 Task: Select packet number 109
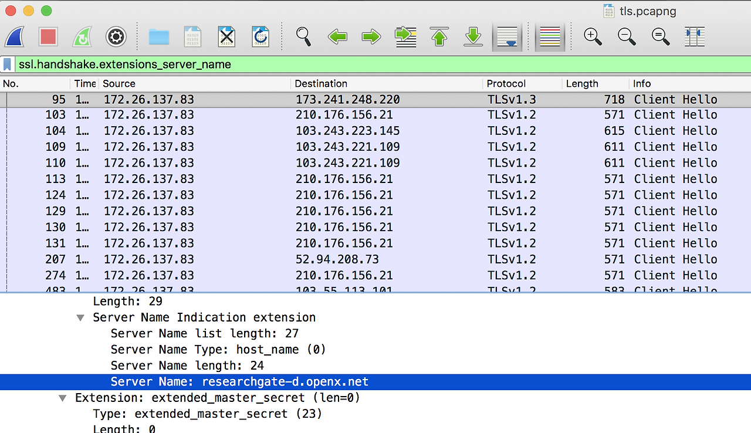point(375,147)
